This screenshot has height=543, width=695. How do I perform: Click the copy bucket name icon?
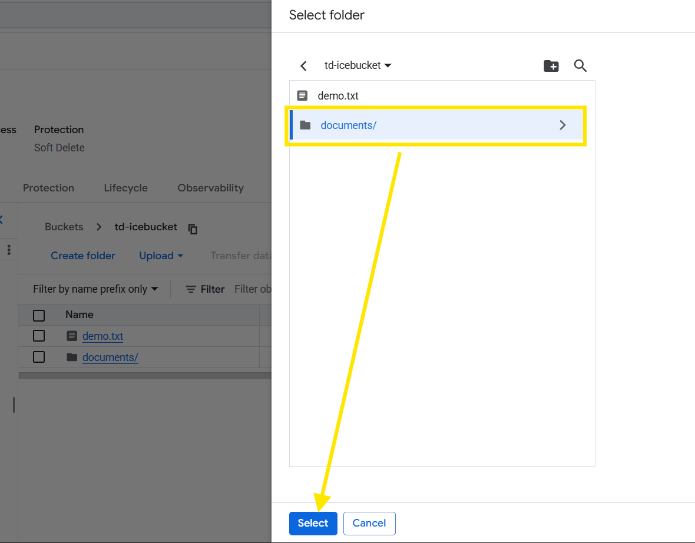coord(193,229)
